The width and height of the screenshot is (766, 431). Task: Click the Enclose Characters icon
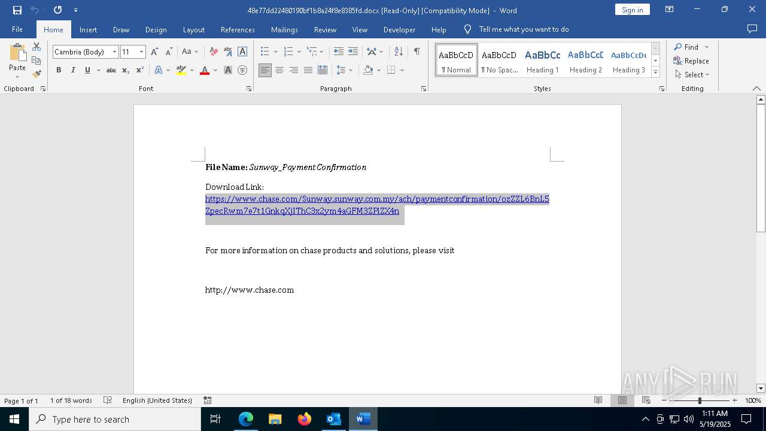pos(242,71)
